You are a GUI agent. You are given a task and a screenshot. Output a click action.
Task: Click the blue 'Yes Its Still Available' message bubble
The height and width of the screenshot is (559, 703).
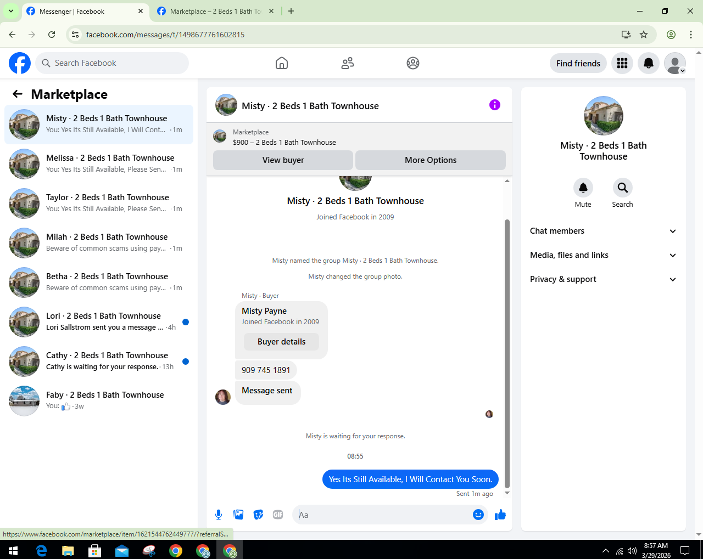(x=410, y=479)
